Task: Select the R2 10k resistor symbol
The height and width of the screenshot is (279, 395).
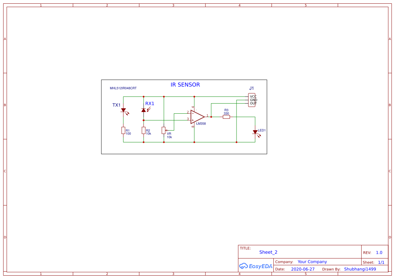Action: 144,131
